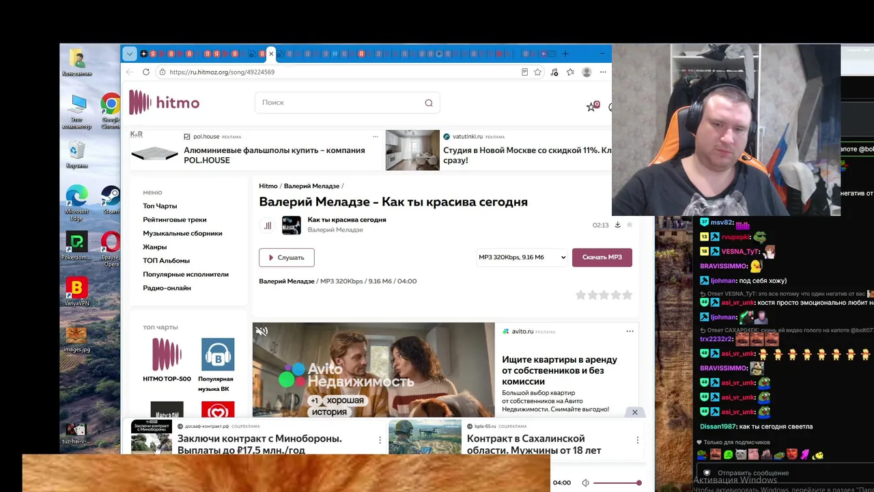
Task: Add the track to favorites with the star
Action: [x=630, y=225]
